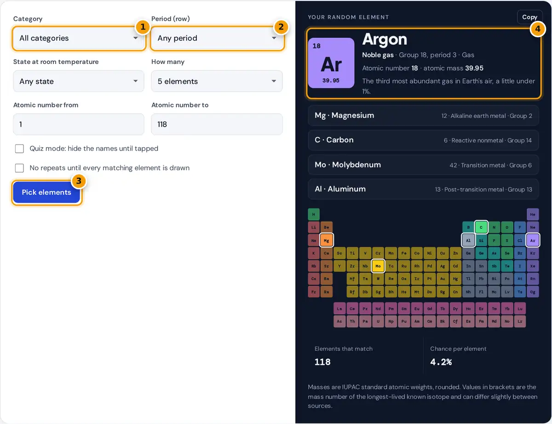Viewport: 552px width, 424px height.
Task: Click the Be cell in the periodic table
Action: tap(327, 227)
